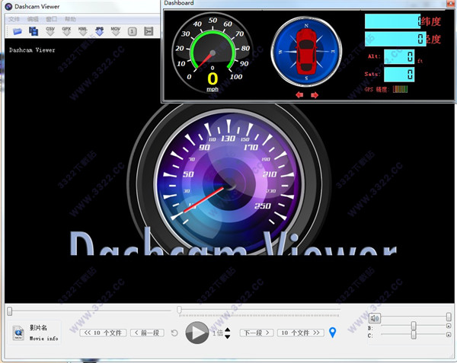Screen dimensions: 457x363
Task: Click the volume slider handle
Action: click(449, 317)
